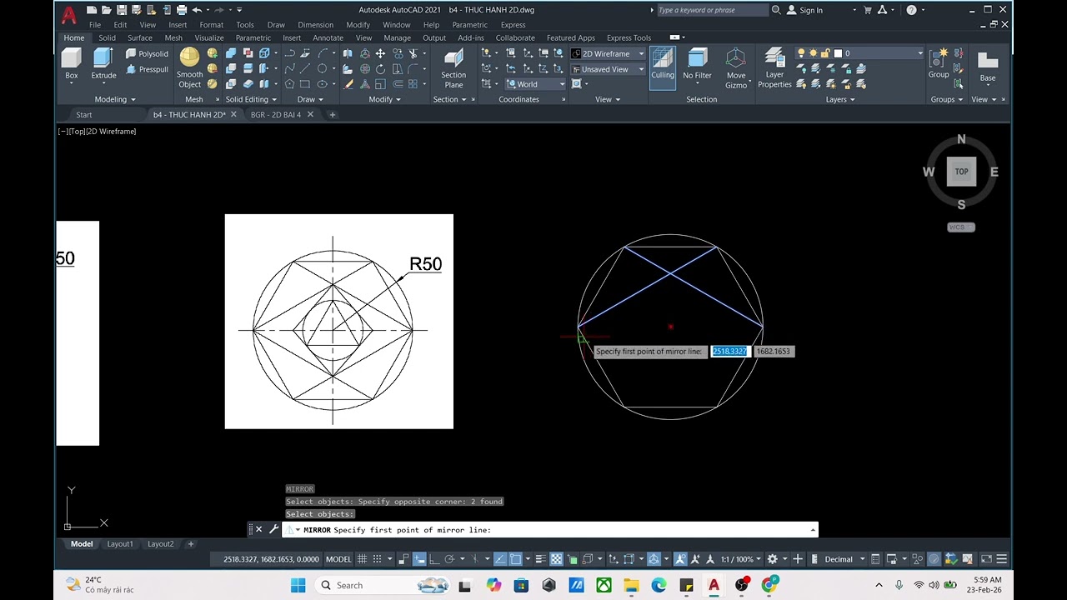Switch to the Visualize ribbon tab
Viewport: 1067px width, 600px height.
tap(208, 37)
